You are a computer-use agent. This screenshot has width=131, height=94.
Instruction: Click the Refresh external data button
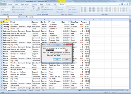coord(38,9)
